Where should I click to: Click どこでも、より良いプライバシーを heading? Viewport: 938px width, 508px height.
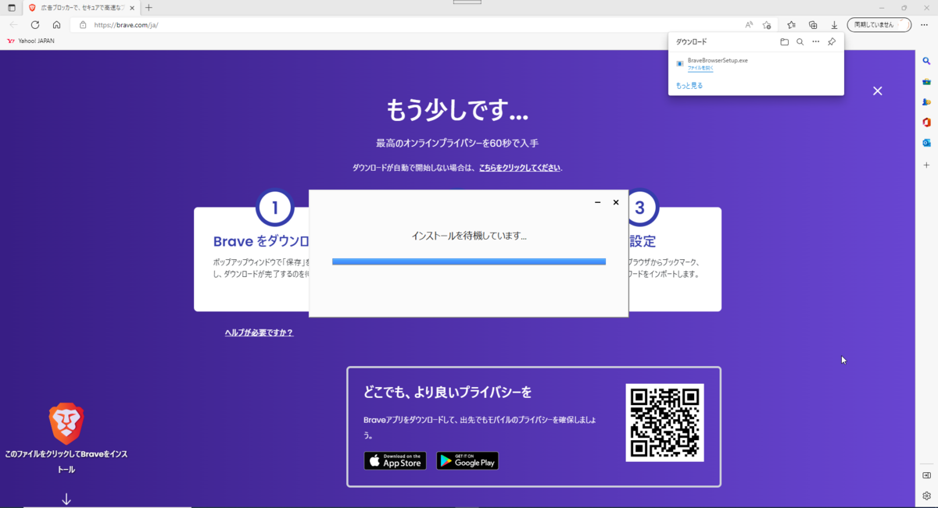point(448,392)
